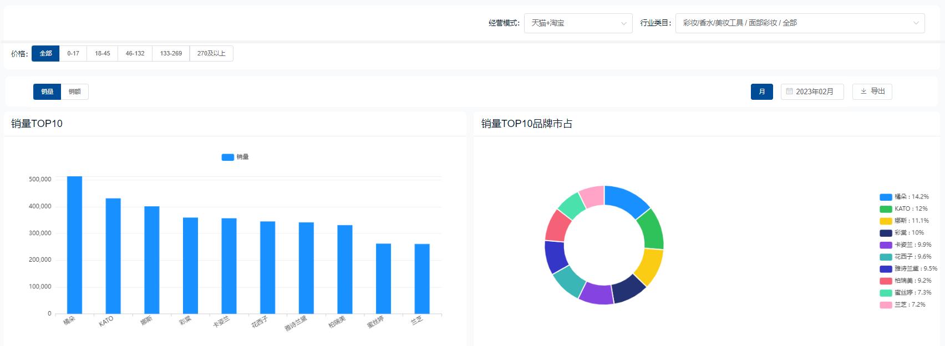Toggle the pink 兰芝 legend marker
945x346 pixels.
(x=886, y=305)
